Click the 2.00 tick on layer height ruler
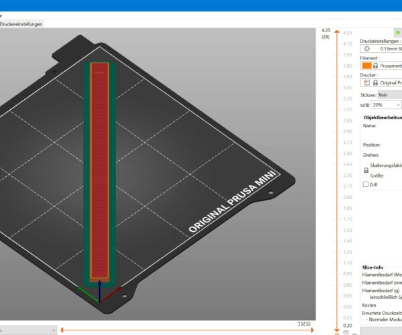 click(x=347, y=197)
